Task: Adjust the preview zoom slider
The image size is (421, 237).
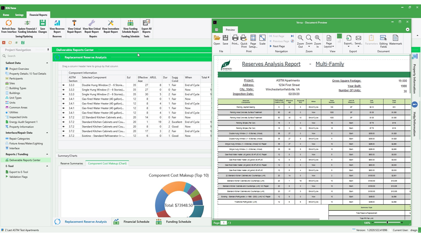Action: [387, 223]
